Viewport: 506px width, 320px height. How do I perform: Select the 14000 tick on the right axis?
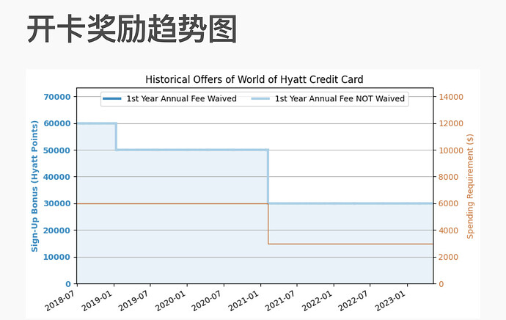click(451, 97)
